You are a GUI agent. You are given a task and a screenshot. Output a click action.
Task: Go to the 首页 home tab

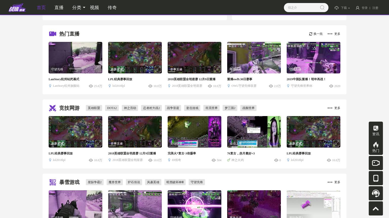[x=41, y=8]
